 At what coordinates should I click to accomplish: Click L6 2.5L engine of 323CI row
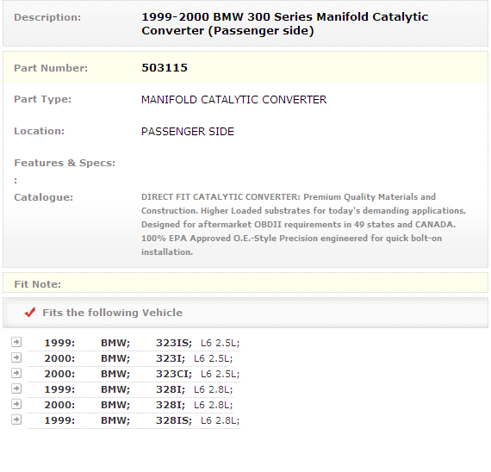coord(221,374)
